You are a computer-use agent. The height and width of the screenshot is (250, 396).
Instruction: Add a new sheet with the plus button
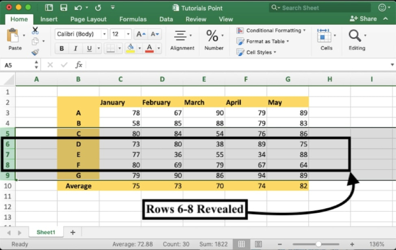[72, 232]
